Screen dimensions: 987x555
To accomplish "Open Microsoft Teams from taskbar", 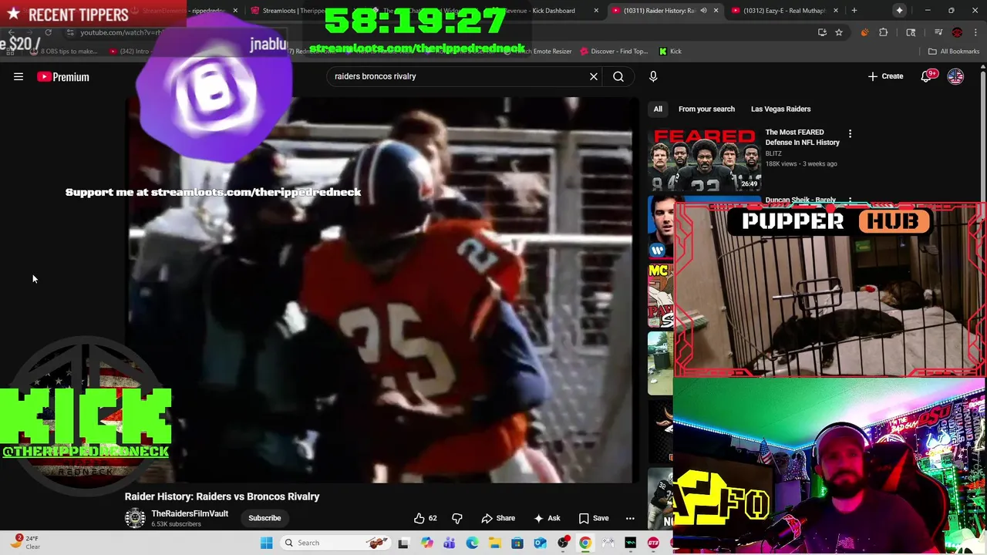I will pos(450,543).
